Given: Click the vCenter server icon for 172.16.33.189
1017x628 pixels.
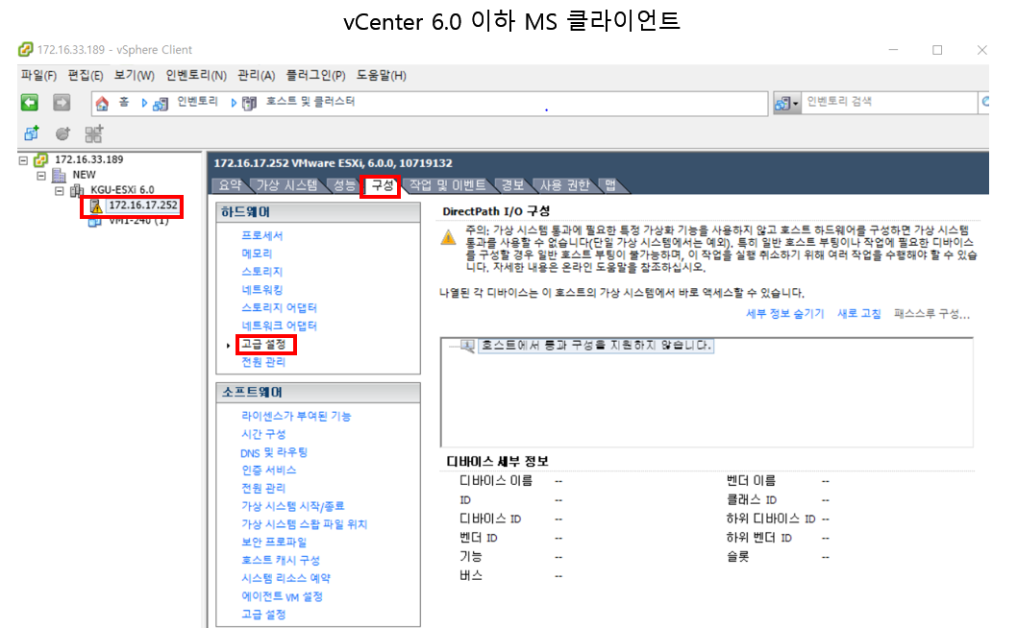Looking at the screenshot, I should 41,159.
